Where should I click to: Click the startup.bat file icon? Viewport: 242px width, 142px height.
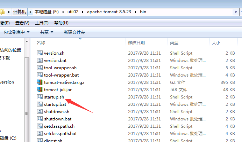click(40, 104)
